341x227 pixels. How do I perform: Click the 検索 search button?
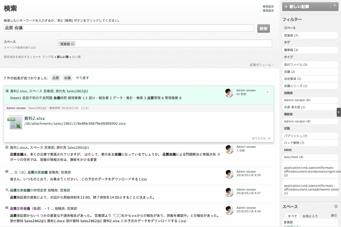(x=263, y=29)
